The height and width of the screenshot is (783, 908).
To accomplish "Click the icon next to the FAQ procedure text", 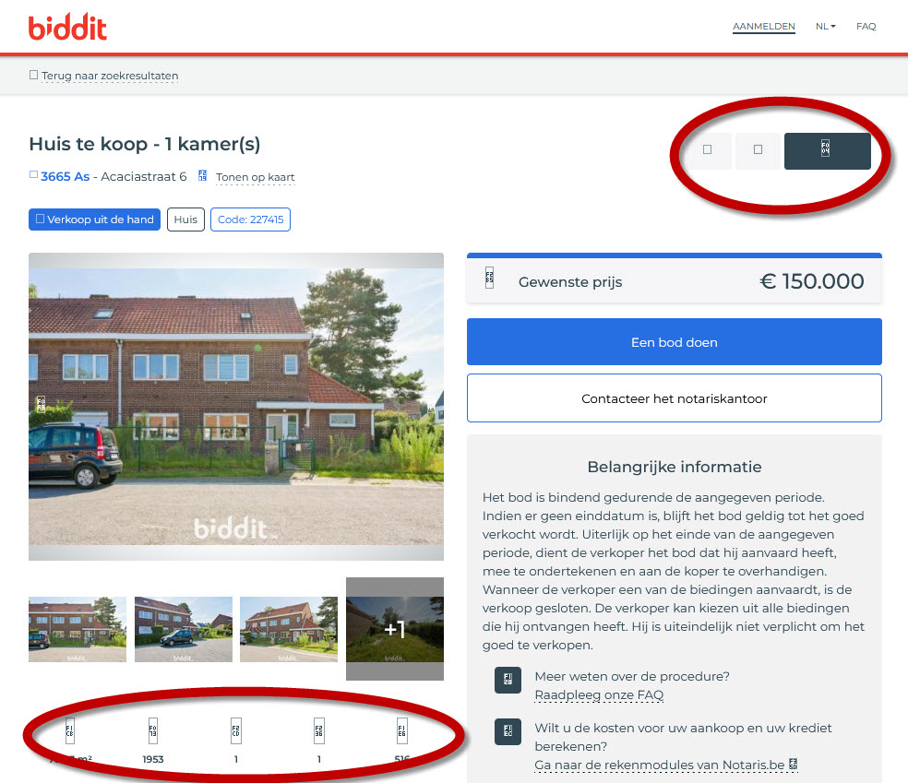I will [x=508, y=680].
